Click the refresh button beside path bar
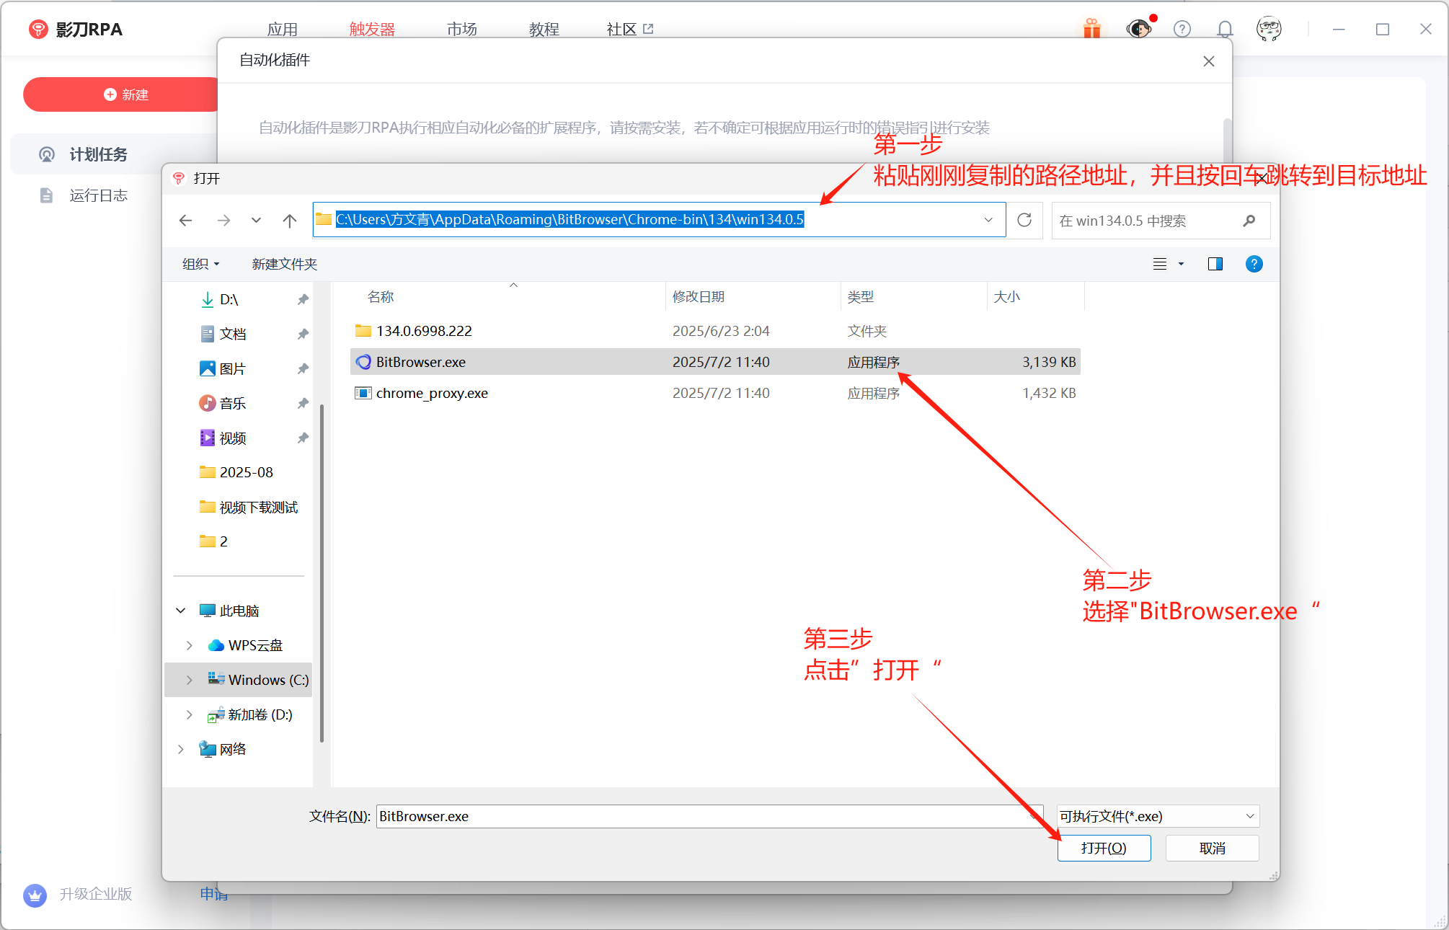Image resolution: width=1449 pixels, height=930 pixels. pyautogui.click(x=1024, y=220)
